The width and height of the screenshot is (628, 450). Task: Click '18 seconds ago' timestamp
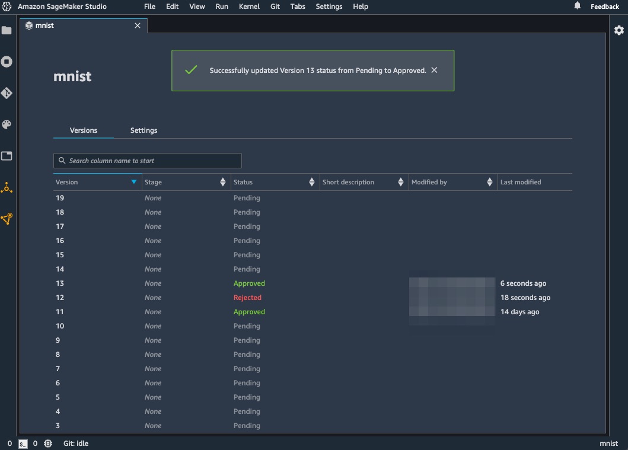point(525,298)
